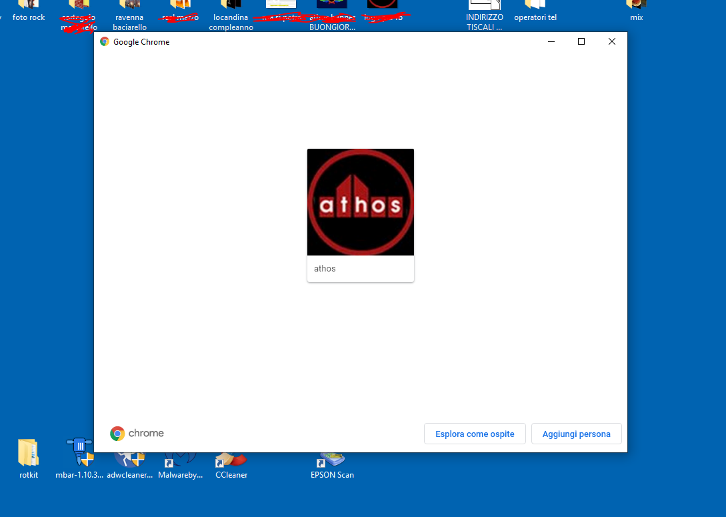The image size is (726, 517).
Task: Maximize the Google Chrome window
Action: (581, 41)
